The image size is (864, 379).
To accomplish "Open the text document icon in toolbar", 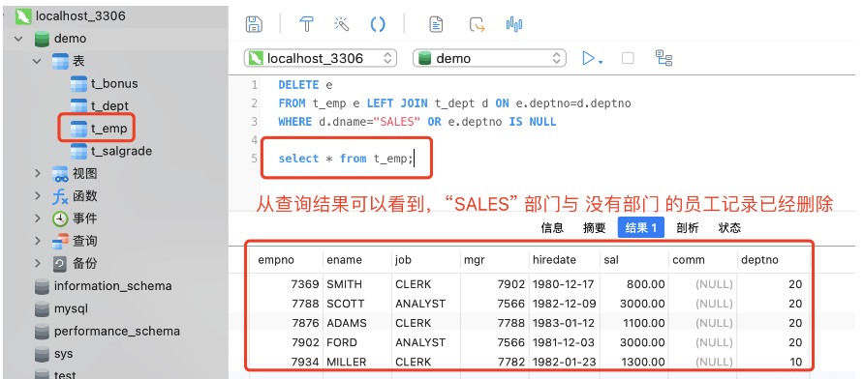I will (437, 24).
